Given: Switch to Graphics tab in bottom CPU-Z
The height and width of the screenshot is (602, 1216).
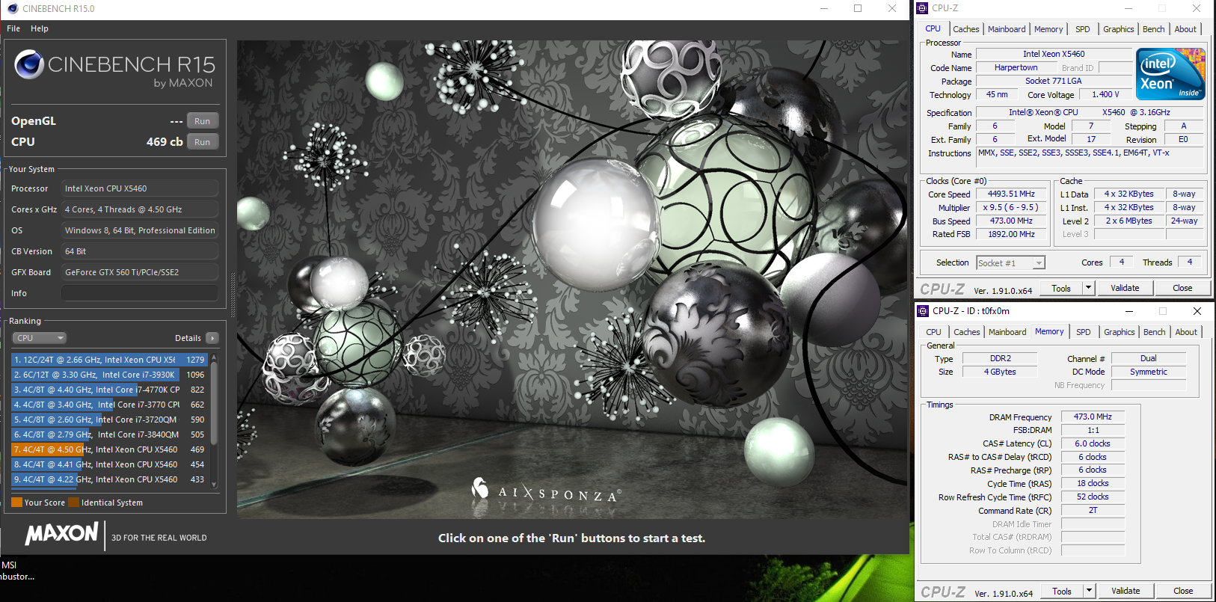Looking at the screenshot, I should (x=1119, y=332).
